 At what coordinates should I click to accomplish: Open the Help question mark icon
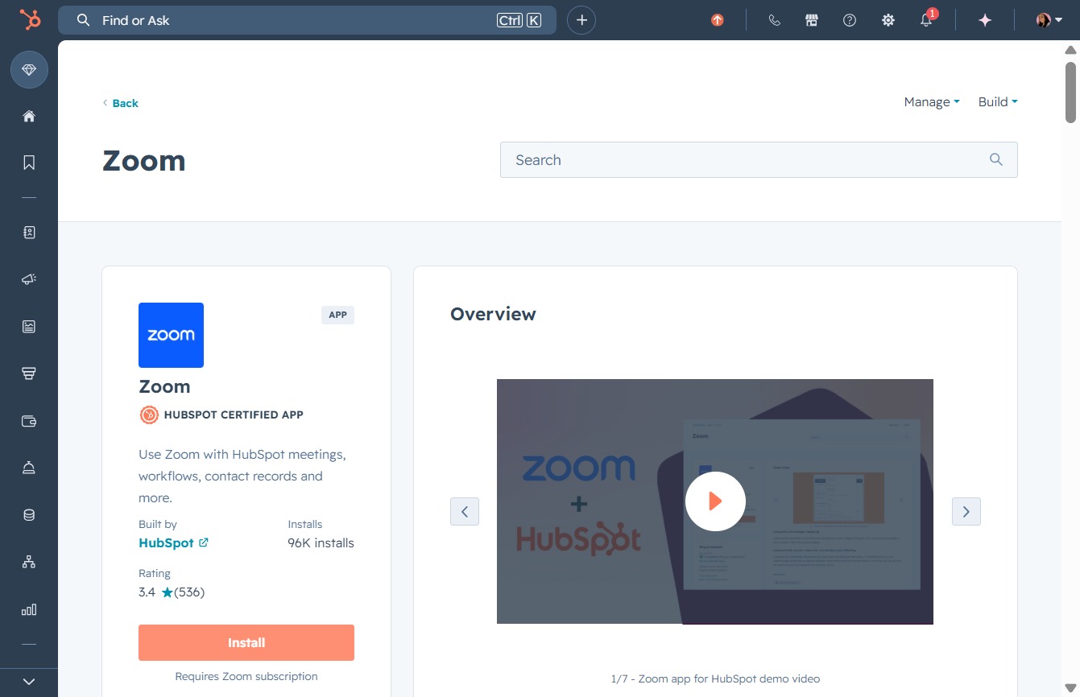pos(850,20)
